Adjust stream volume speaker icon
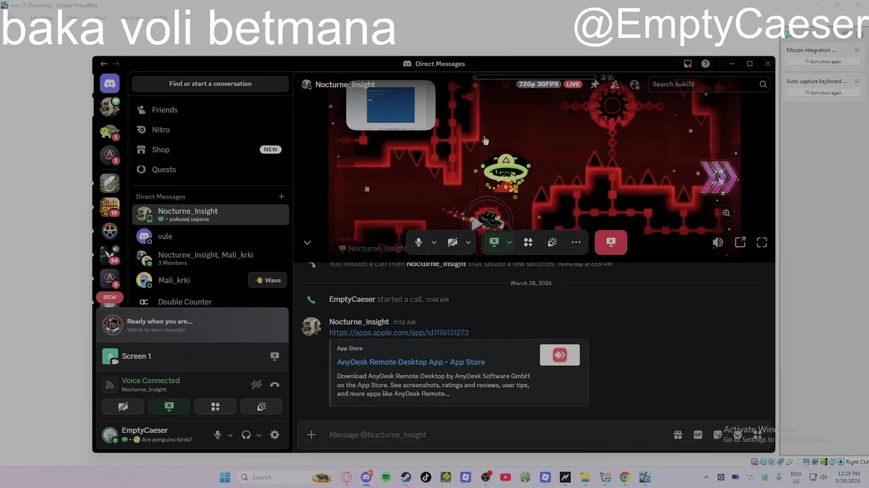The height and width of the screenshot is (488, 869). [718, 243]
